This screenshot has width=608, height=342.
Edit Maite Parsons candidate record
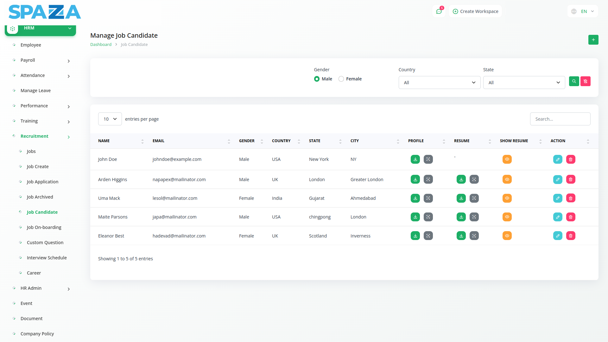558,217
